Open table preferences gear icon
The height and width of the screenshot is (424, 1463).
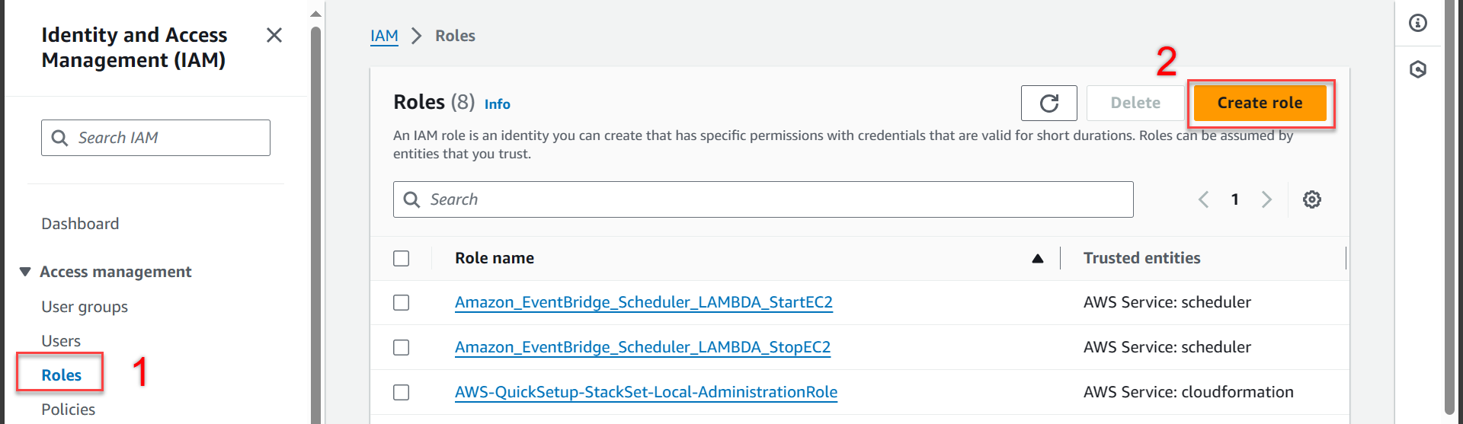click(x=1311, y=199)
